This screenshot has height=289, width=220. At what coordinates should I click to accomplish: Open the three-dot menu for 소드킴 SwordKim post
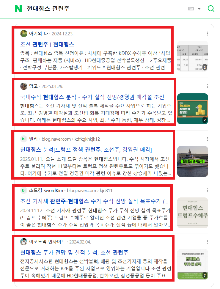208,190
